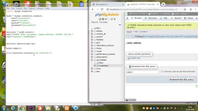Reload navigation panel green icon

click(x=114, y=19)
